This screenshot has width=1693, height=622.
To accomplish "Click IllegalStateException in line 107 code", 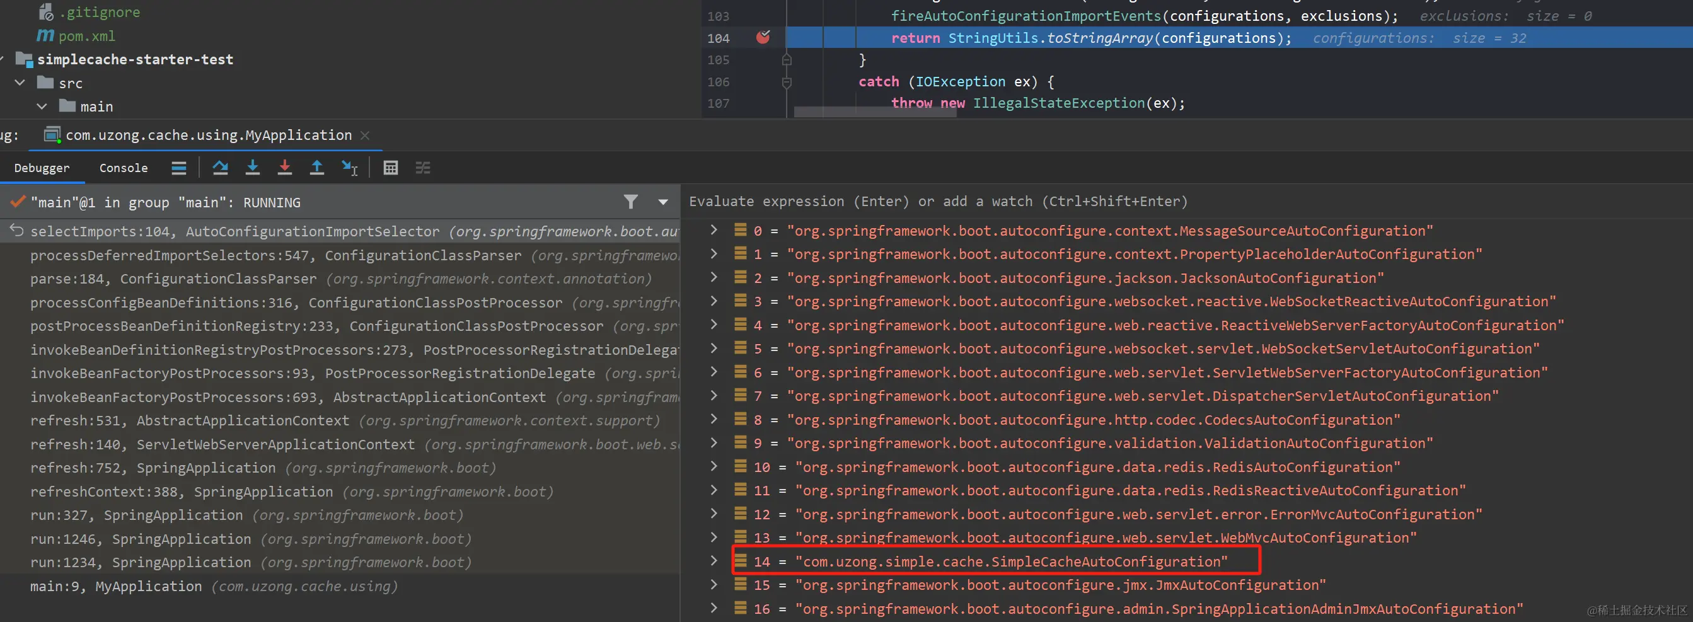I will (1059, 103).
